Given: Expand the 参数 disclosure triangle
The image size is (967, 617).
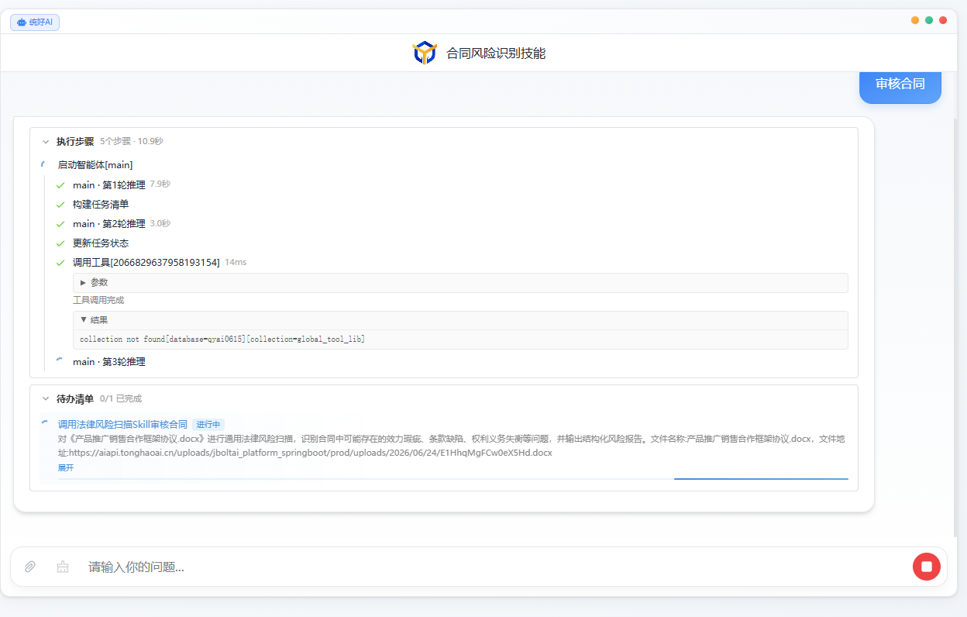Looking at the screenshot, I should point(84,283).
